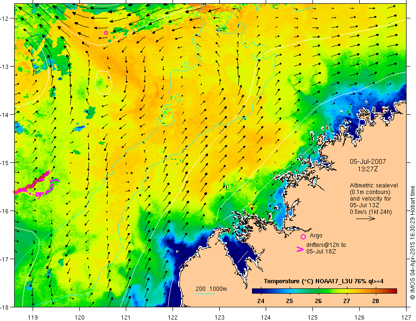This screenshot has width=416, height=321.
Task: Click the '200 1000m' depth label
Action: pos(211,289)
